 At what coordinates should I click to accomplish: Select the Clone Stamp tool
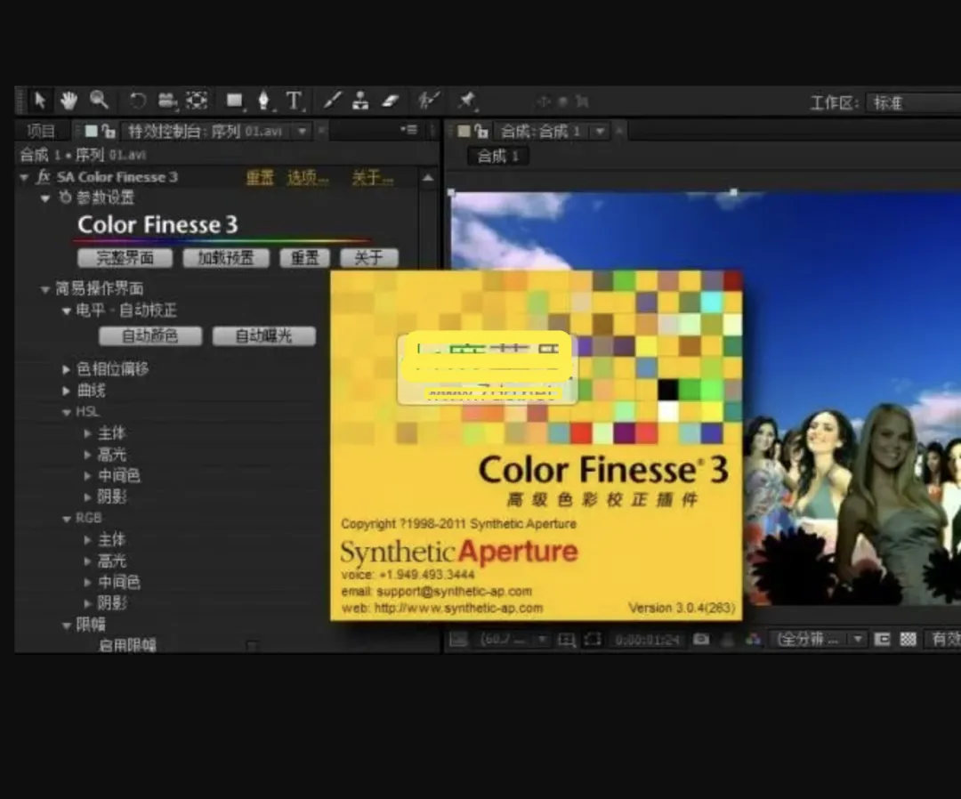360,101
